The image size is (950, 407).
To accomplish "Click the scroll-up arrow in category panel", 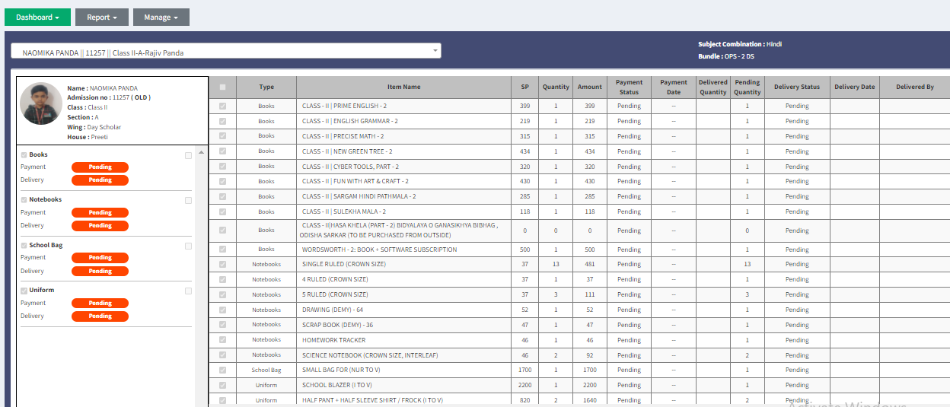I will point(201,153).
